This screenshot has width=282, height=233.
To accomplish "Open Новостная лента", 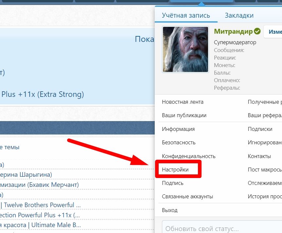I will pyautogui.click(x=183, y=102).
